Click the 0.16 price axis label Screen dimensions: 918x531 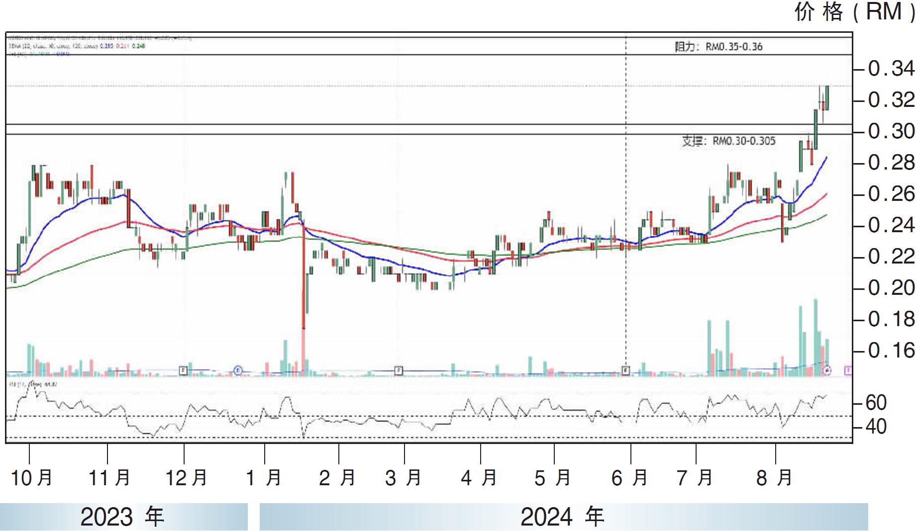click(891, 351)
